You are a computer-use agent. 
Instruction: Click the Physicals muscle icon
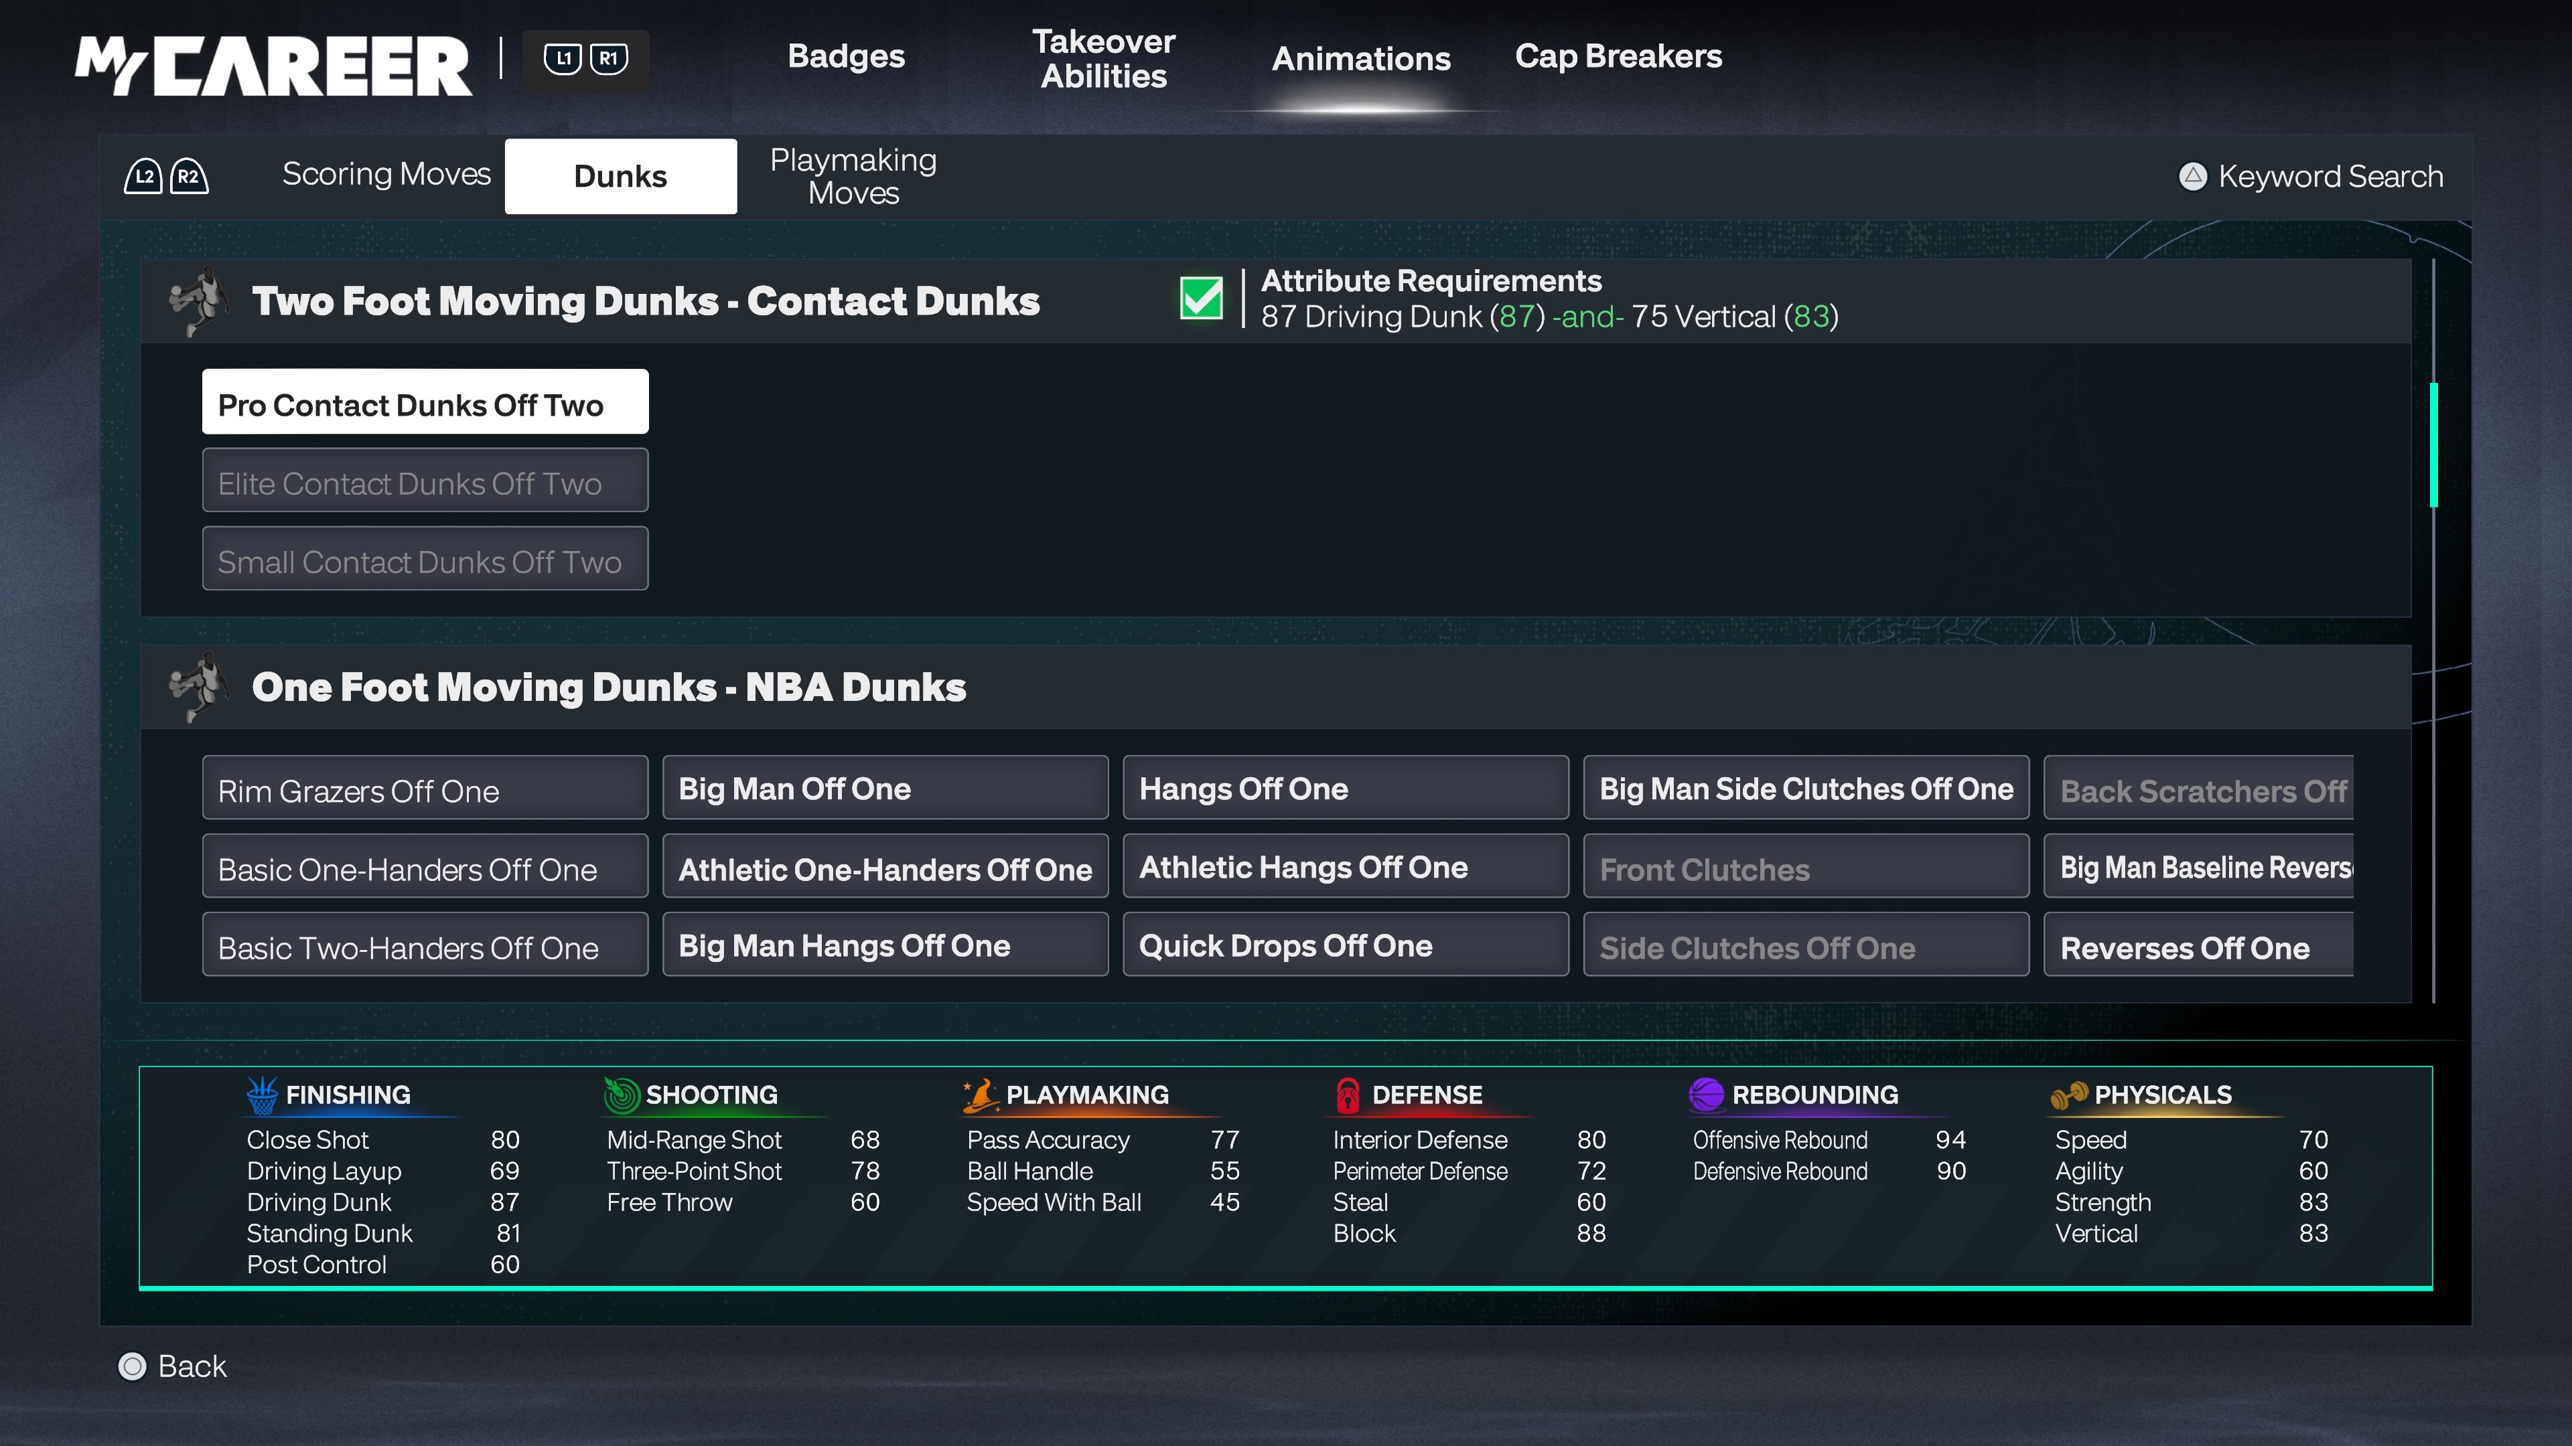2069,1095
